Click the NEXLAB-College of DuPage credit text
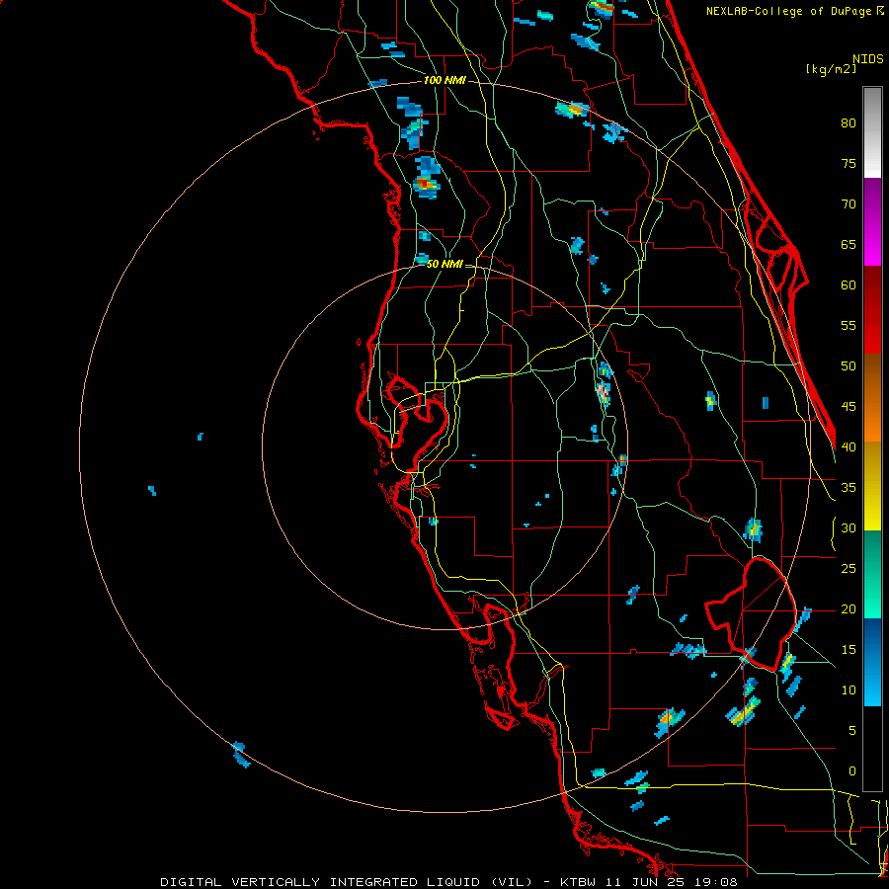 794,11
